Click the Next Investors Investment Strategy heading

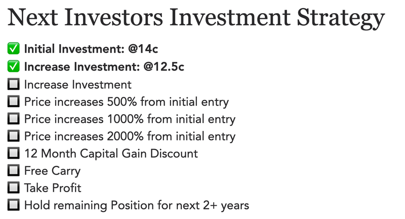196,18
